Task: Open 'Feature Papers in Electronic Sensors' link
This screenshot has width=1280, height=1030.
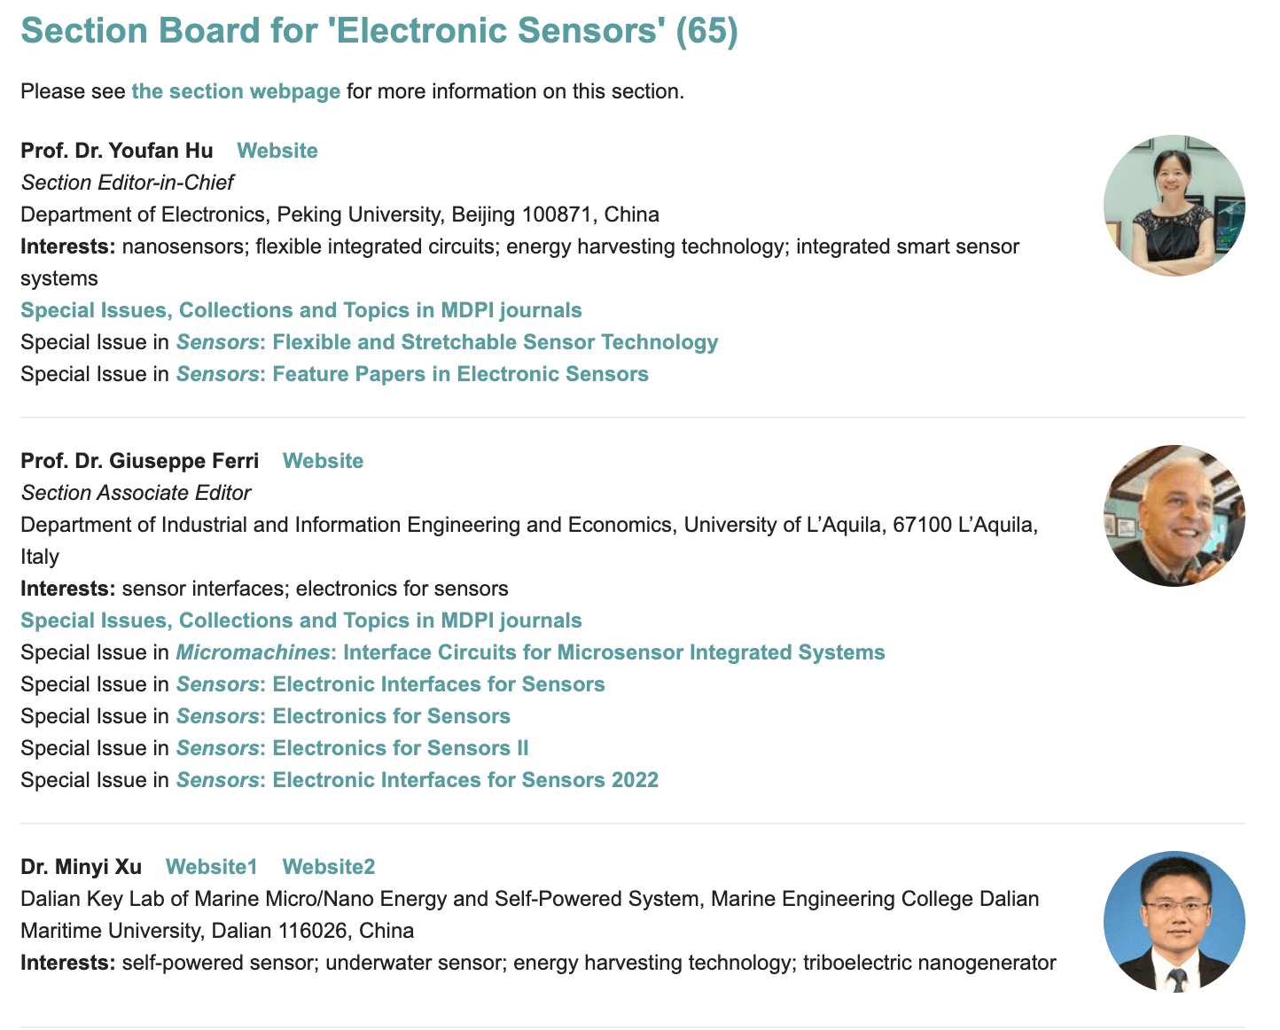Action: 460,374
